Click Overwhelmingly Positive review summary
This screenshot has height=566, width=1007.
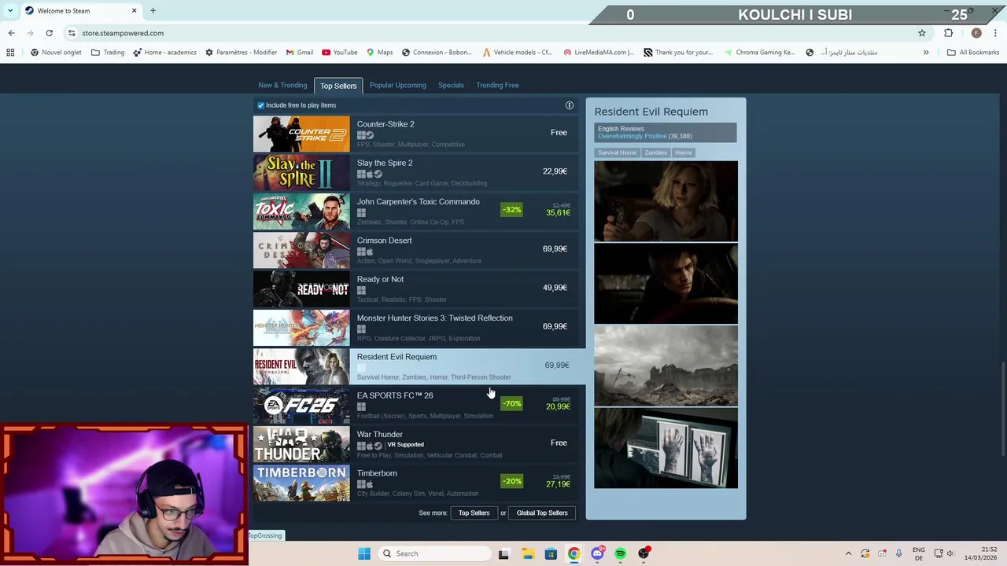[x=632, y=136]
